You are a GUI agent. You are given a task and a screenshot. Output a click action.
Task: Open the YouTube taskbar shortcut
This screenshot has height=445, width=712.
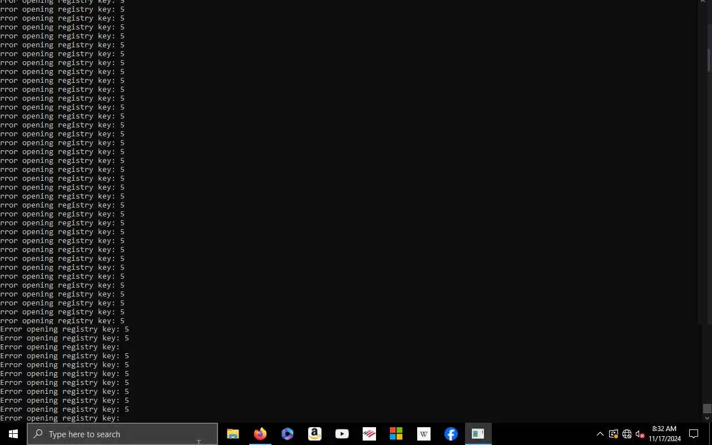coord(342,434)
